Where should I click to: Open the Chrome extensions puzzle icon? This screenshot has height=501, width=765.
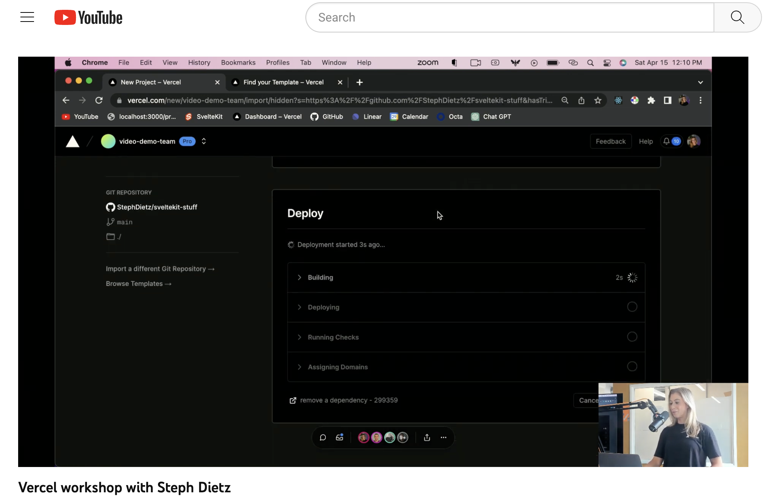pos(651,101)
